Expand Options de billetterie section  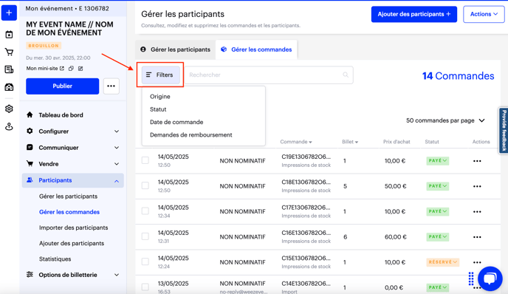[x=73, y=275]
